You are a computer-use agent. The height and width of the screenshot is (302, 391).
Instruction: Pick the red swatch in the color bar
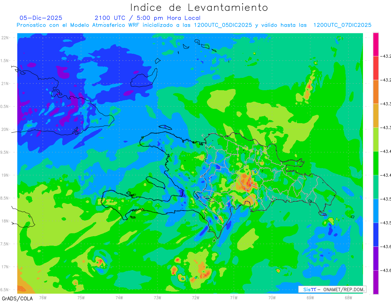(376, 68)
